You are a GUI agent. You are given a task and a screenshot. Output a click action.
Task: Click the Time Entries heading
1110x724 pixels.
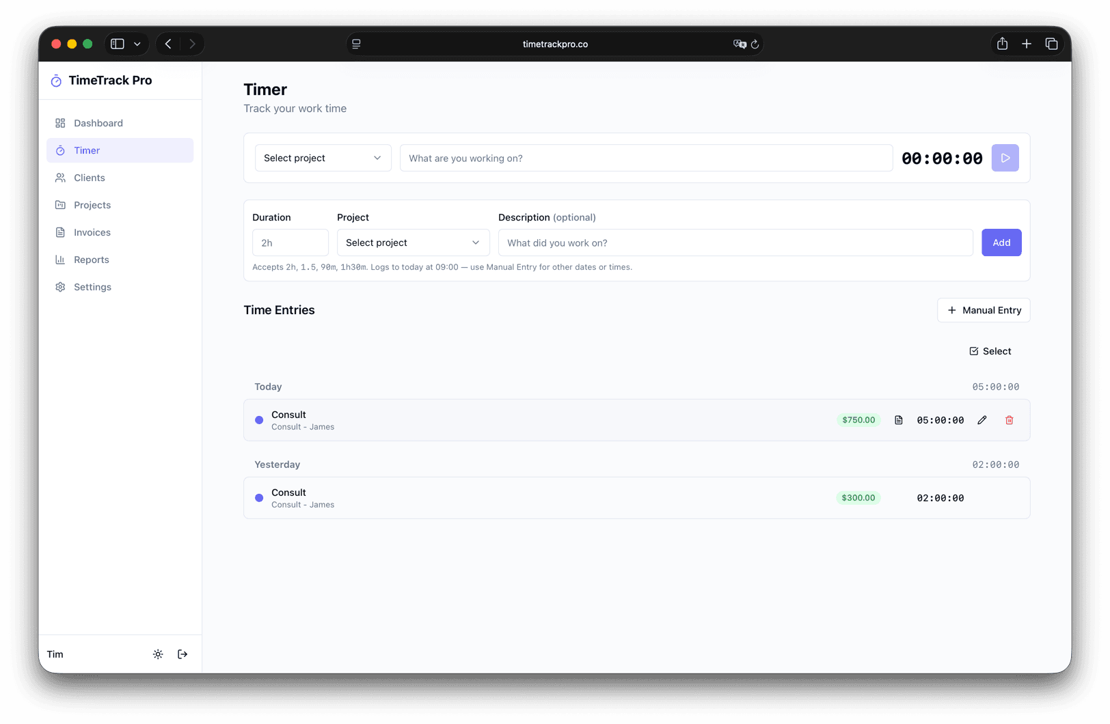tap(279, 310)
